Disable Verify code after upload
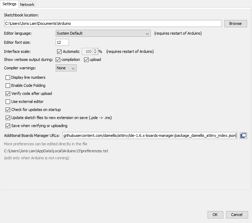This screenshot has height=223, width=252. [x=8, y=93]
